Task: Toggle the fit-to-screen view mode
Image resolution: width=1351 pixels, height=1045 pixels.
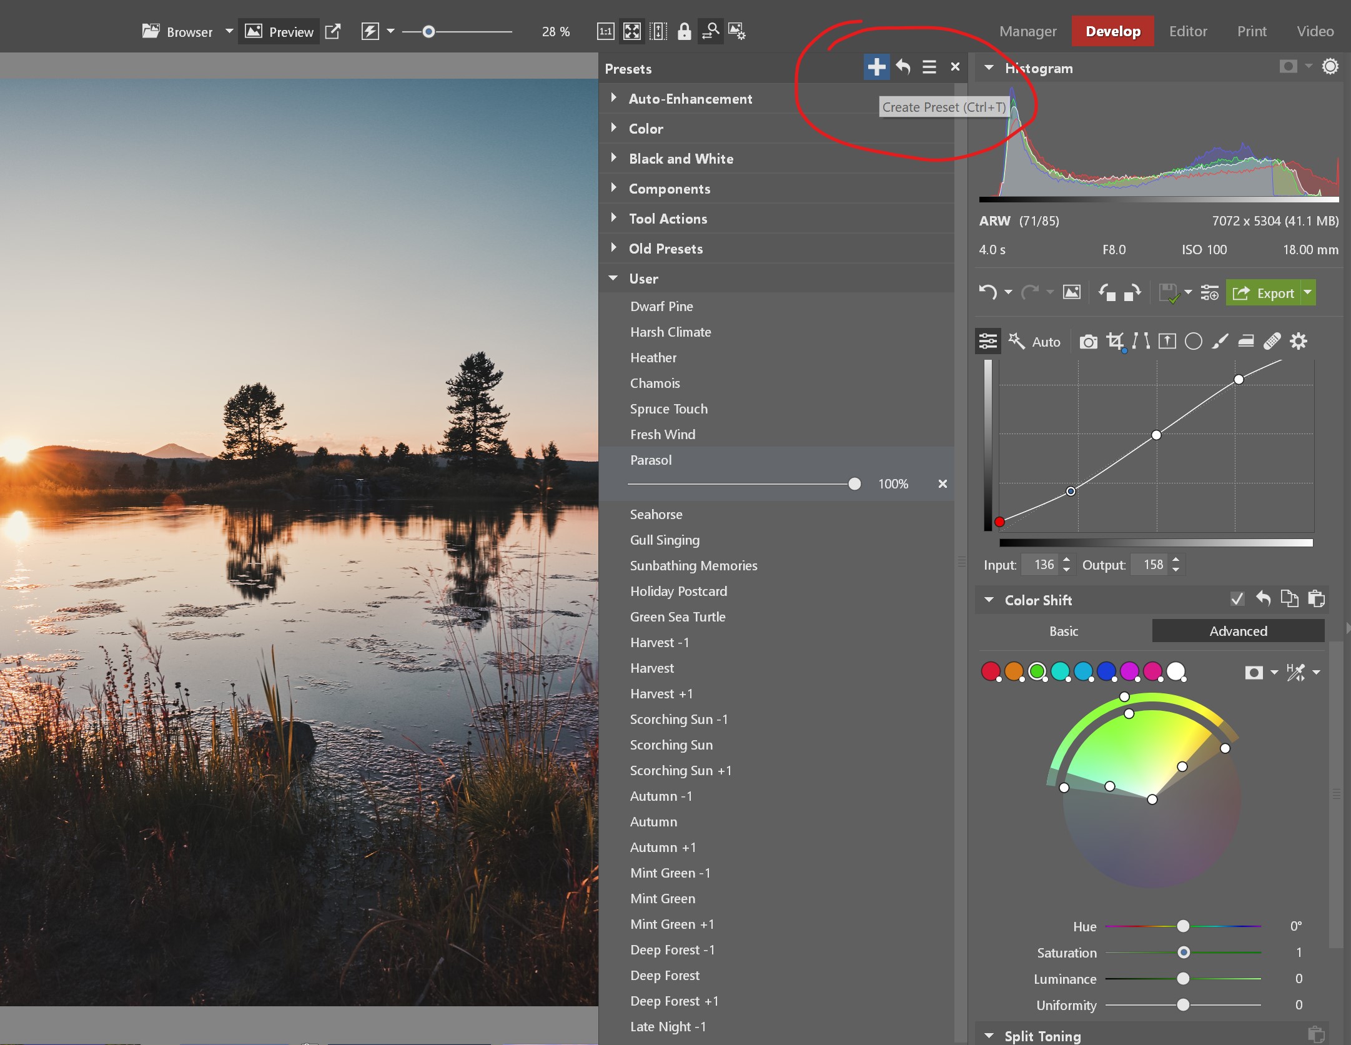Action: pos(632,31)
